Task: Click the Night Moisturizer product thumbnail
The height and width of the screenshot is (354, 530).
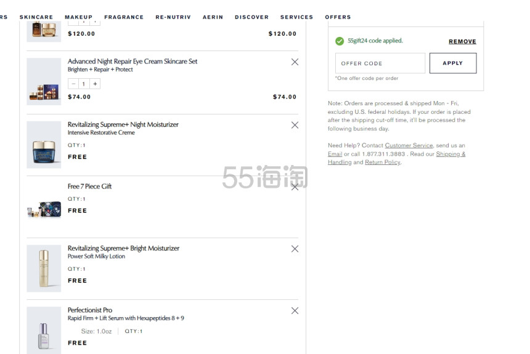Action: pos(44,145)
